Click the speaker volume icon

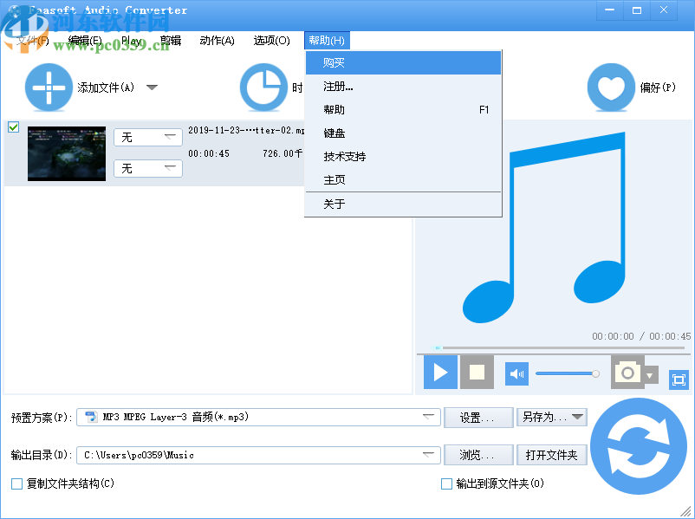(x=516, y=373)
